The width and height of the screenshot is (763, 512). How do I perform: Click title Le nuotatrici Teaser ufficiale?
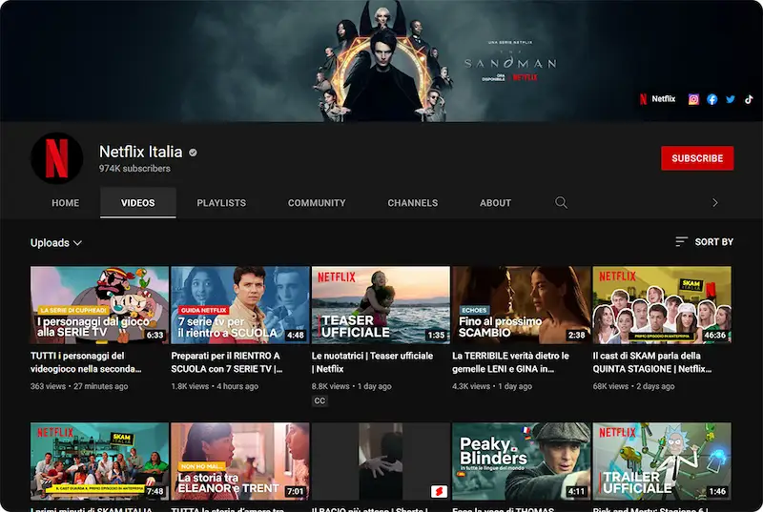[x=372, y=362]
